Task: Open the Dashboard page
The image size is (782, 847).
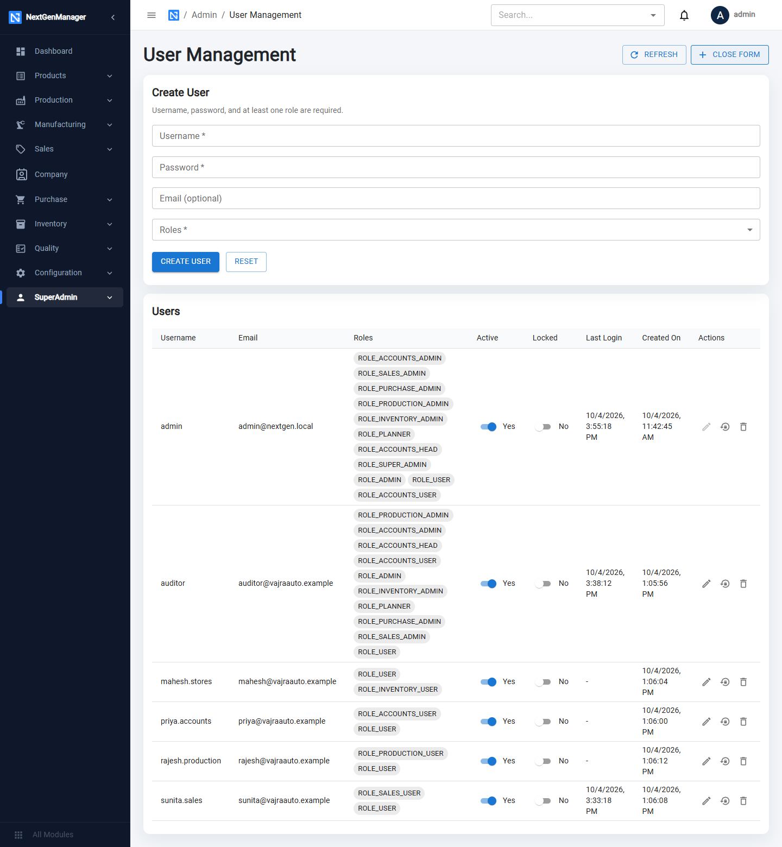Action: 65,51
